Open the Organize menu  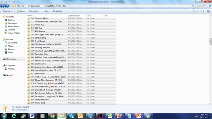[x=7, y=11]
